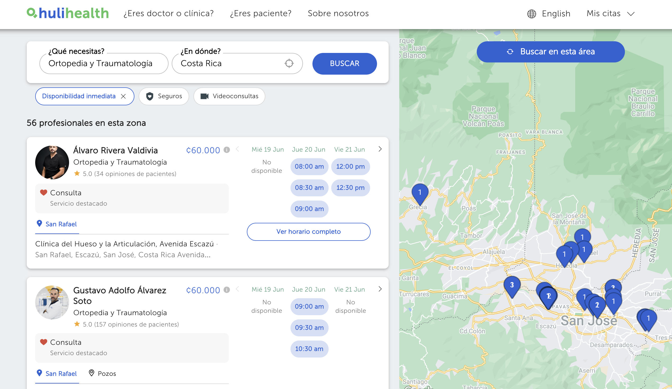Toggle the Seguros filter chip

point(164,96)
